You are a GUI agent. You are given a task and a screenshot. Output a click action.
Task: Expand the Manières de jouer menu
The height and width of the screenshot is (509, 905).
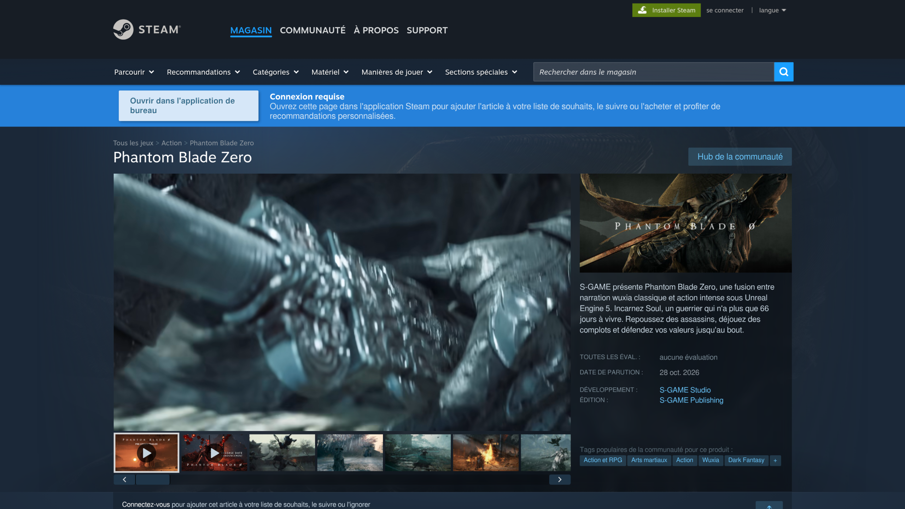397,72
